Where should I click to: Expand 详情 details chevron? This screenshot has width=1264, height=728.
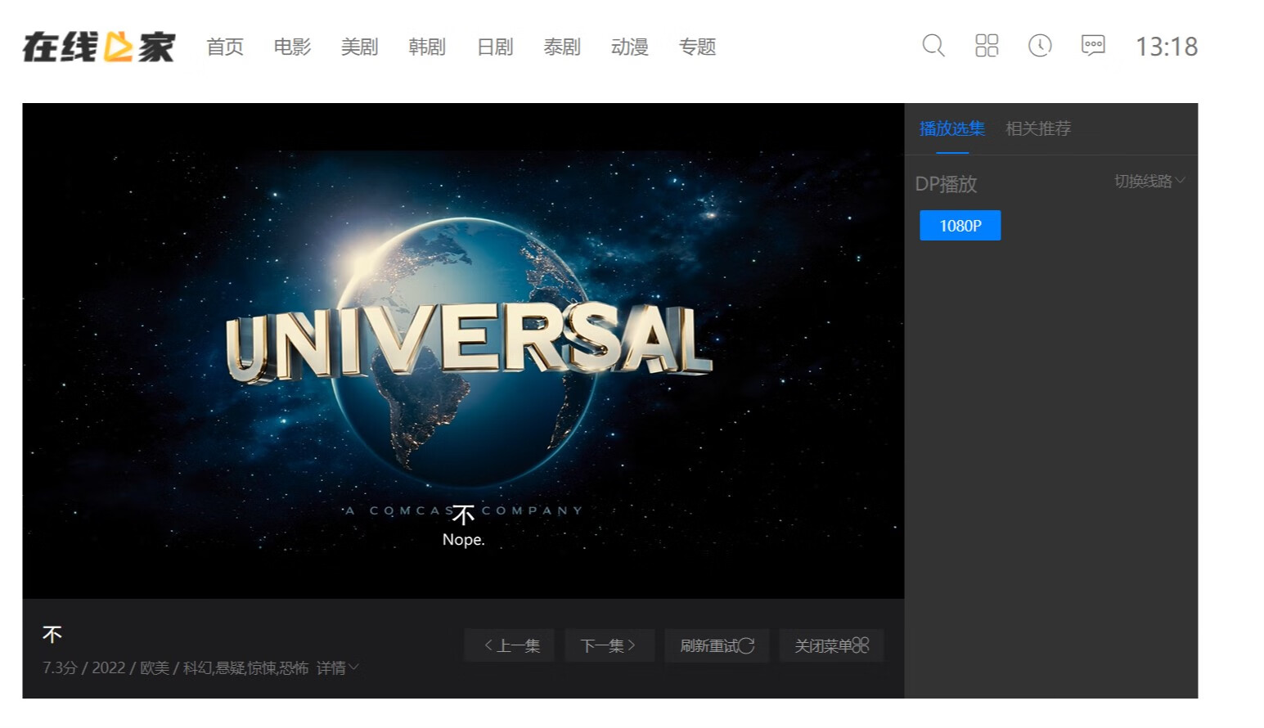click(337, 668)
